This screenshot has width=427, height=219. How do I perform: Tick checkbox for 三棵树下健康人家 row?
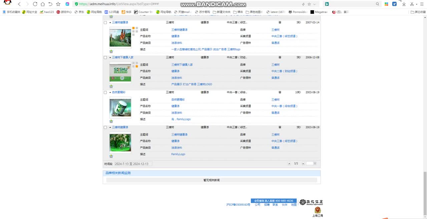(105, 57)
